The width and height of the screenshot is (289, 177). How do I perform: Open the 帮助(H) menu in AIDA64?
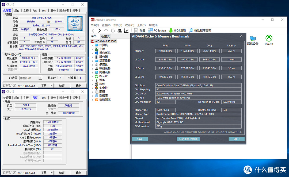click(153, 25)
